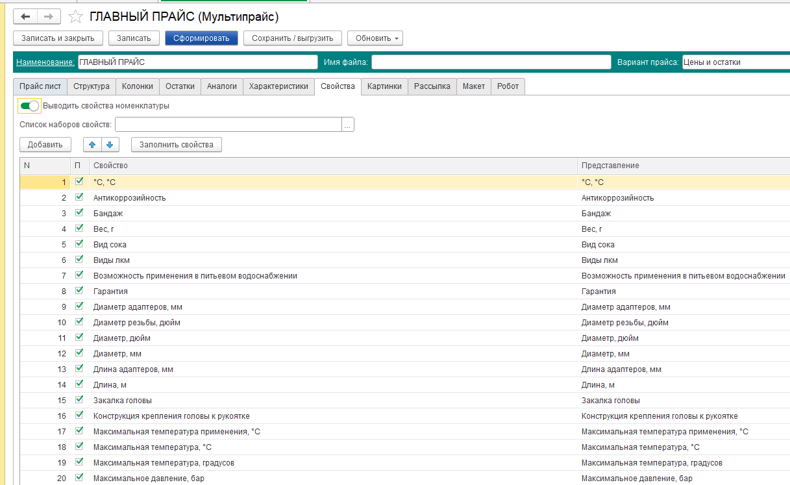
Task: Click the Заполнить свойства button
Action: point(177,145)
